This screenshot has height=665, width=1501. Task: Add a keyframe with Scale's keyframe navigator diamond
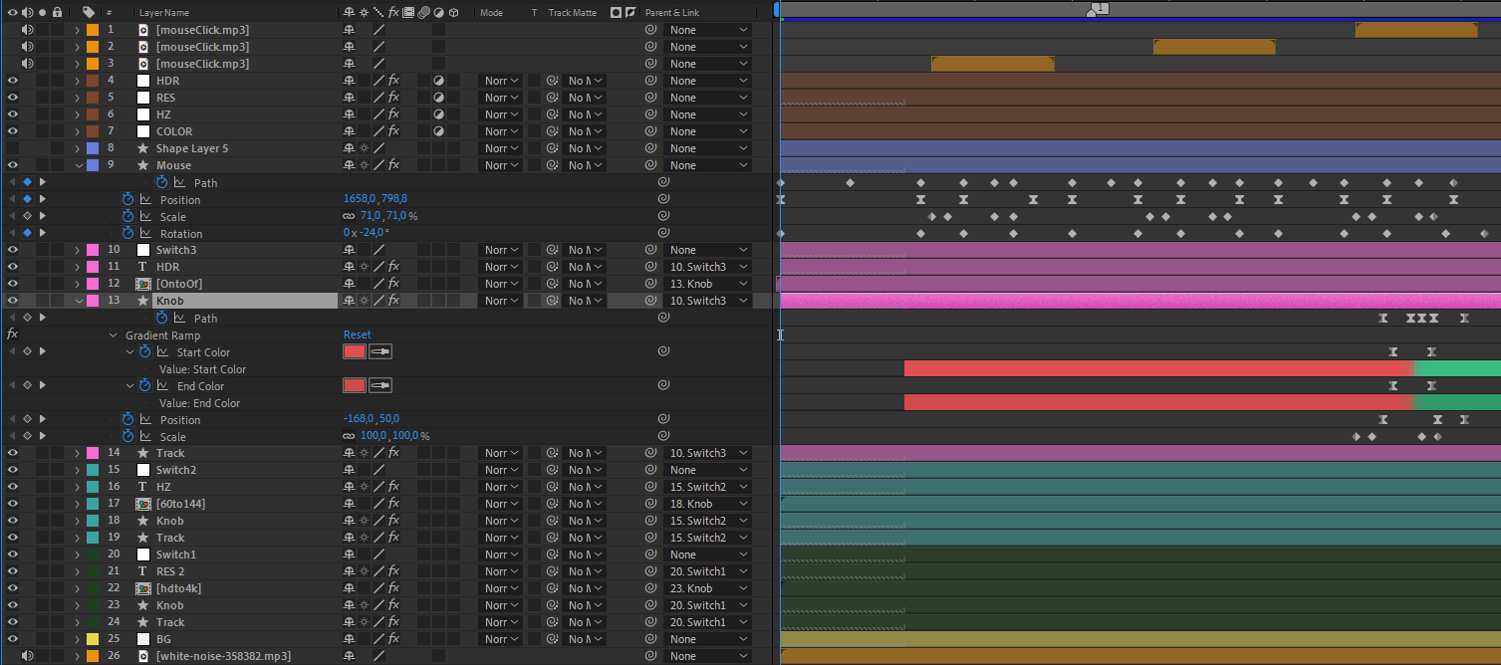[28, 216]
